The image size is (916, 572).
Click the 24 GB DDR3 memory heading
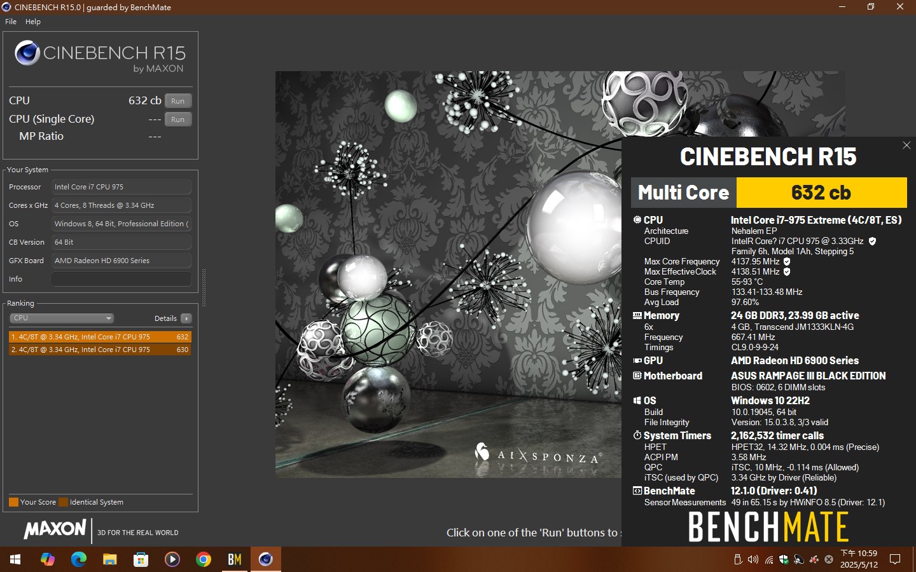tap(795, 315)
